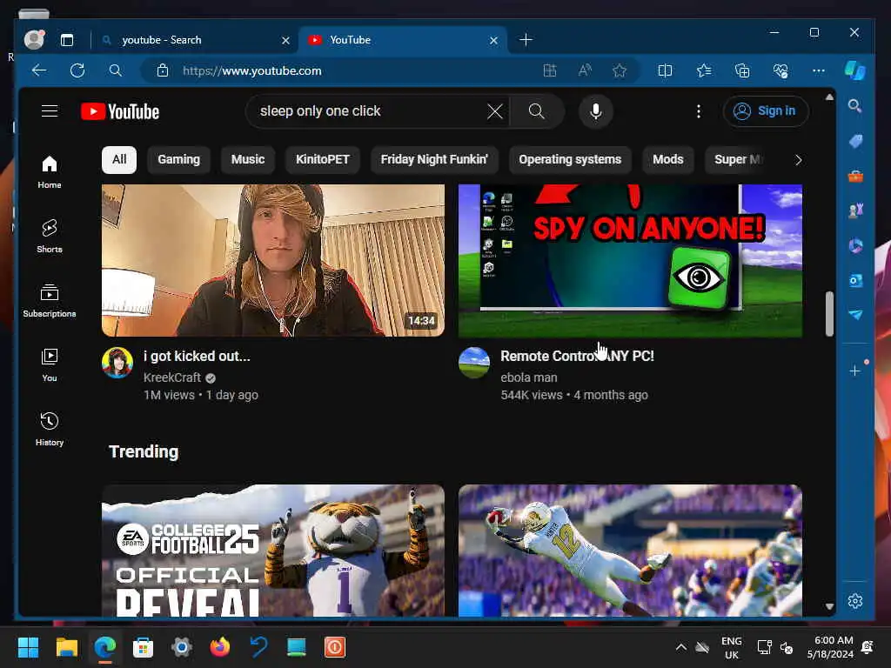Show hidden system tray icons
This screenshot has height=668, width=891.
[x=680, y=647]
